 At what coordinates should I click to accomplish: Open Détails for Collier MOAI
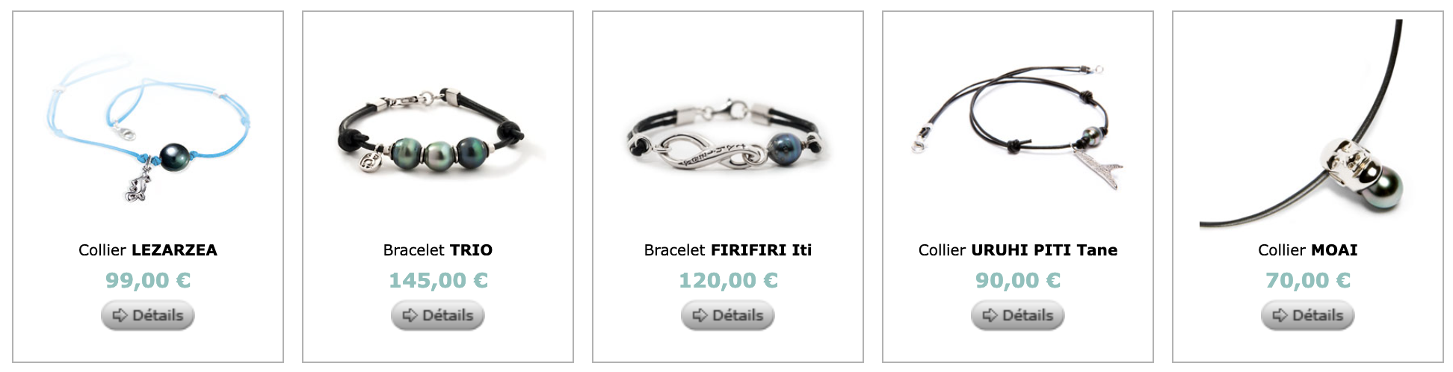point(1308,315)
